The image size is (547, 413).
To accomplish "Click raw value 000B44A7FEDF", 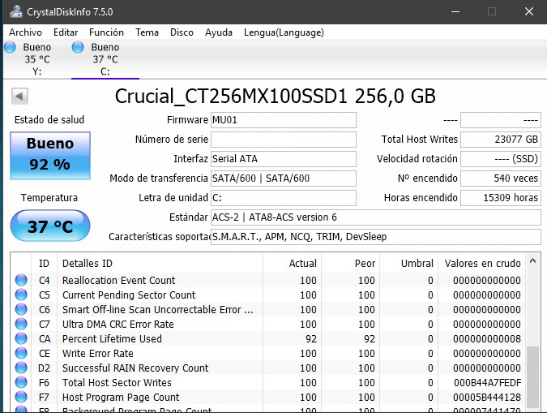I will (x=487, y=383).
